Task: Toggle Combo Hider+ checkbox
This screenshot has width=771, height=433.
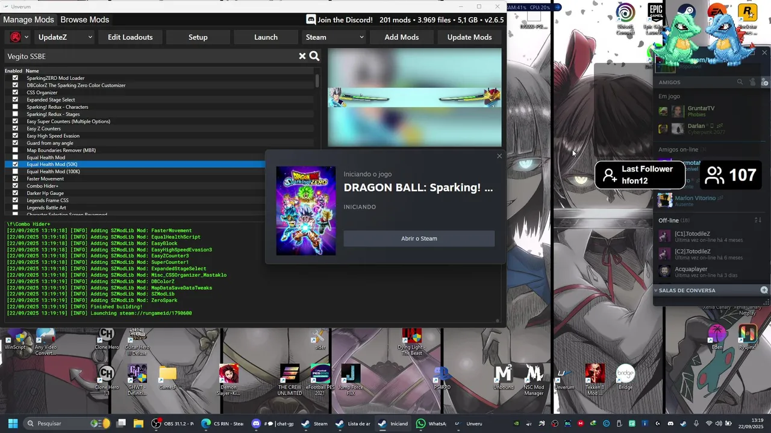Action: pos(15,186)
